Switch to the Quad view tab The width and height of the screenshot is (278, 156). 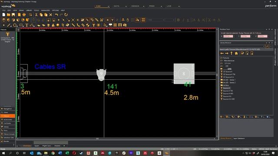[x=36, y=146]
